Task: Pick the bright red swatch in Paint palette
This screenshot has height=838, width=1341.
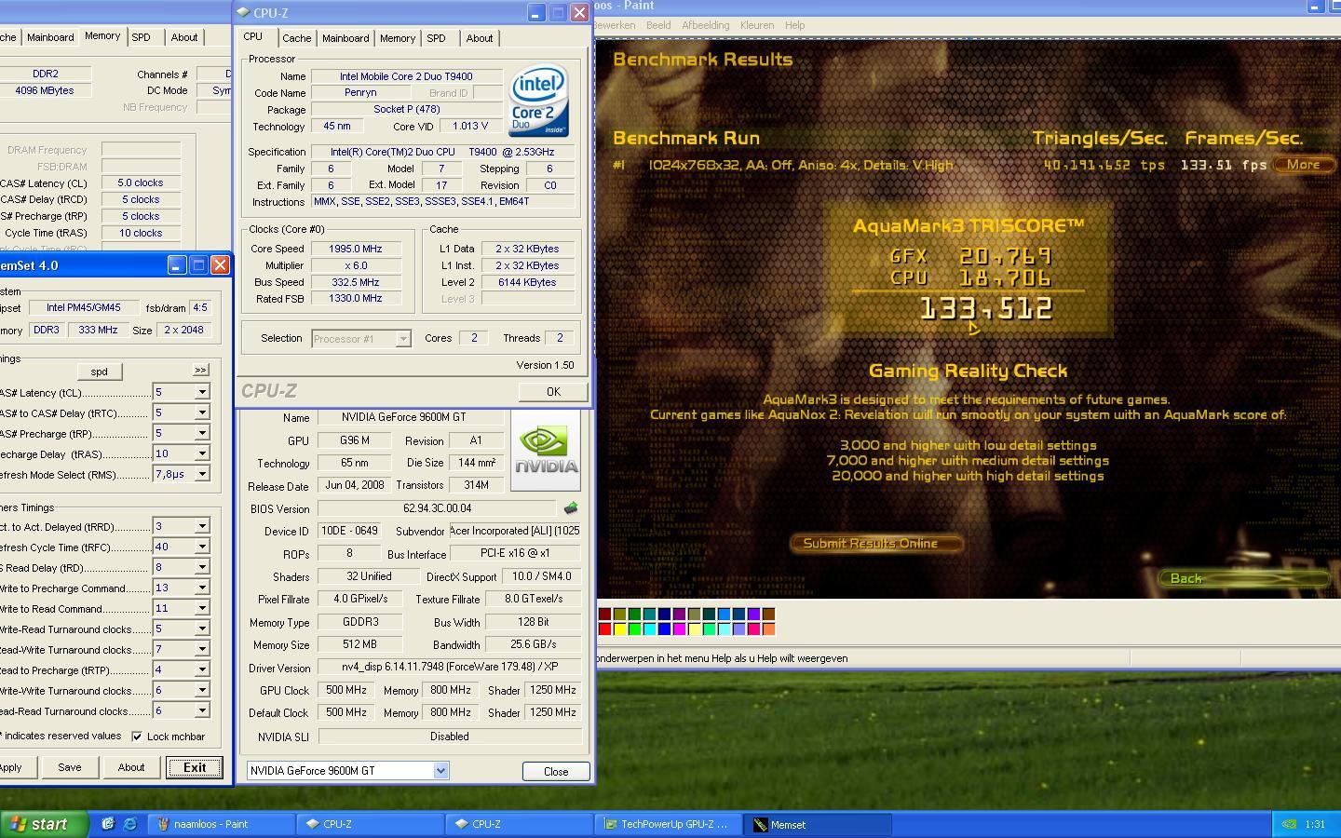Action: click(x=605, y=629)
